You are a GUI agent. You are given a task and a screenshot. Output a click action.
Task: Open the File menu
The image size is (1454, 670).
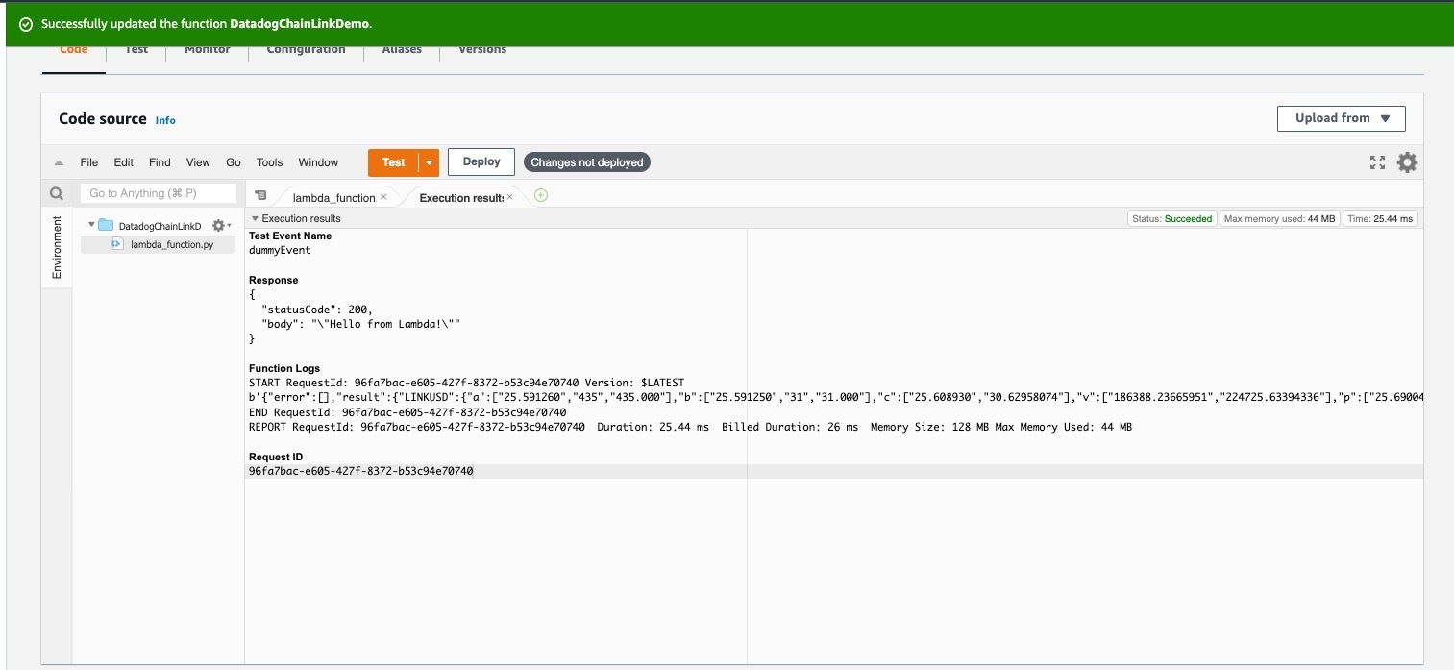pos(88,162)
